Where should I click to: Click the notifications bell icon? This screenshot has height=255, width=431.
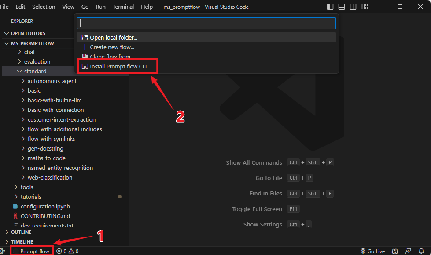coord(421,251)
